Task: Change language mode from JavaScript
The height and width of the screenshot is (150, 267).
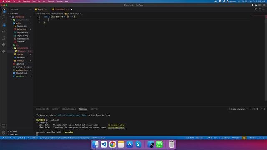Action: coord(225,138)
